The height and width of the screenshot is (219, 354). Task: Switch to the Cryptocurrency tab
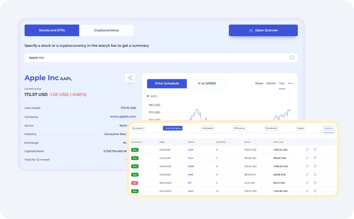click(106, 30)
